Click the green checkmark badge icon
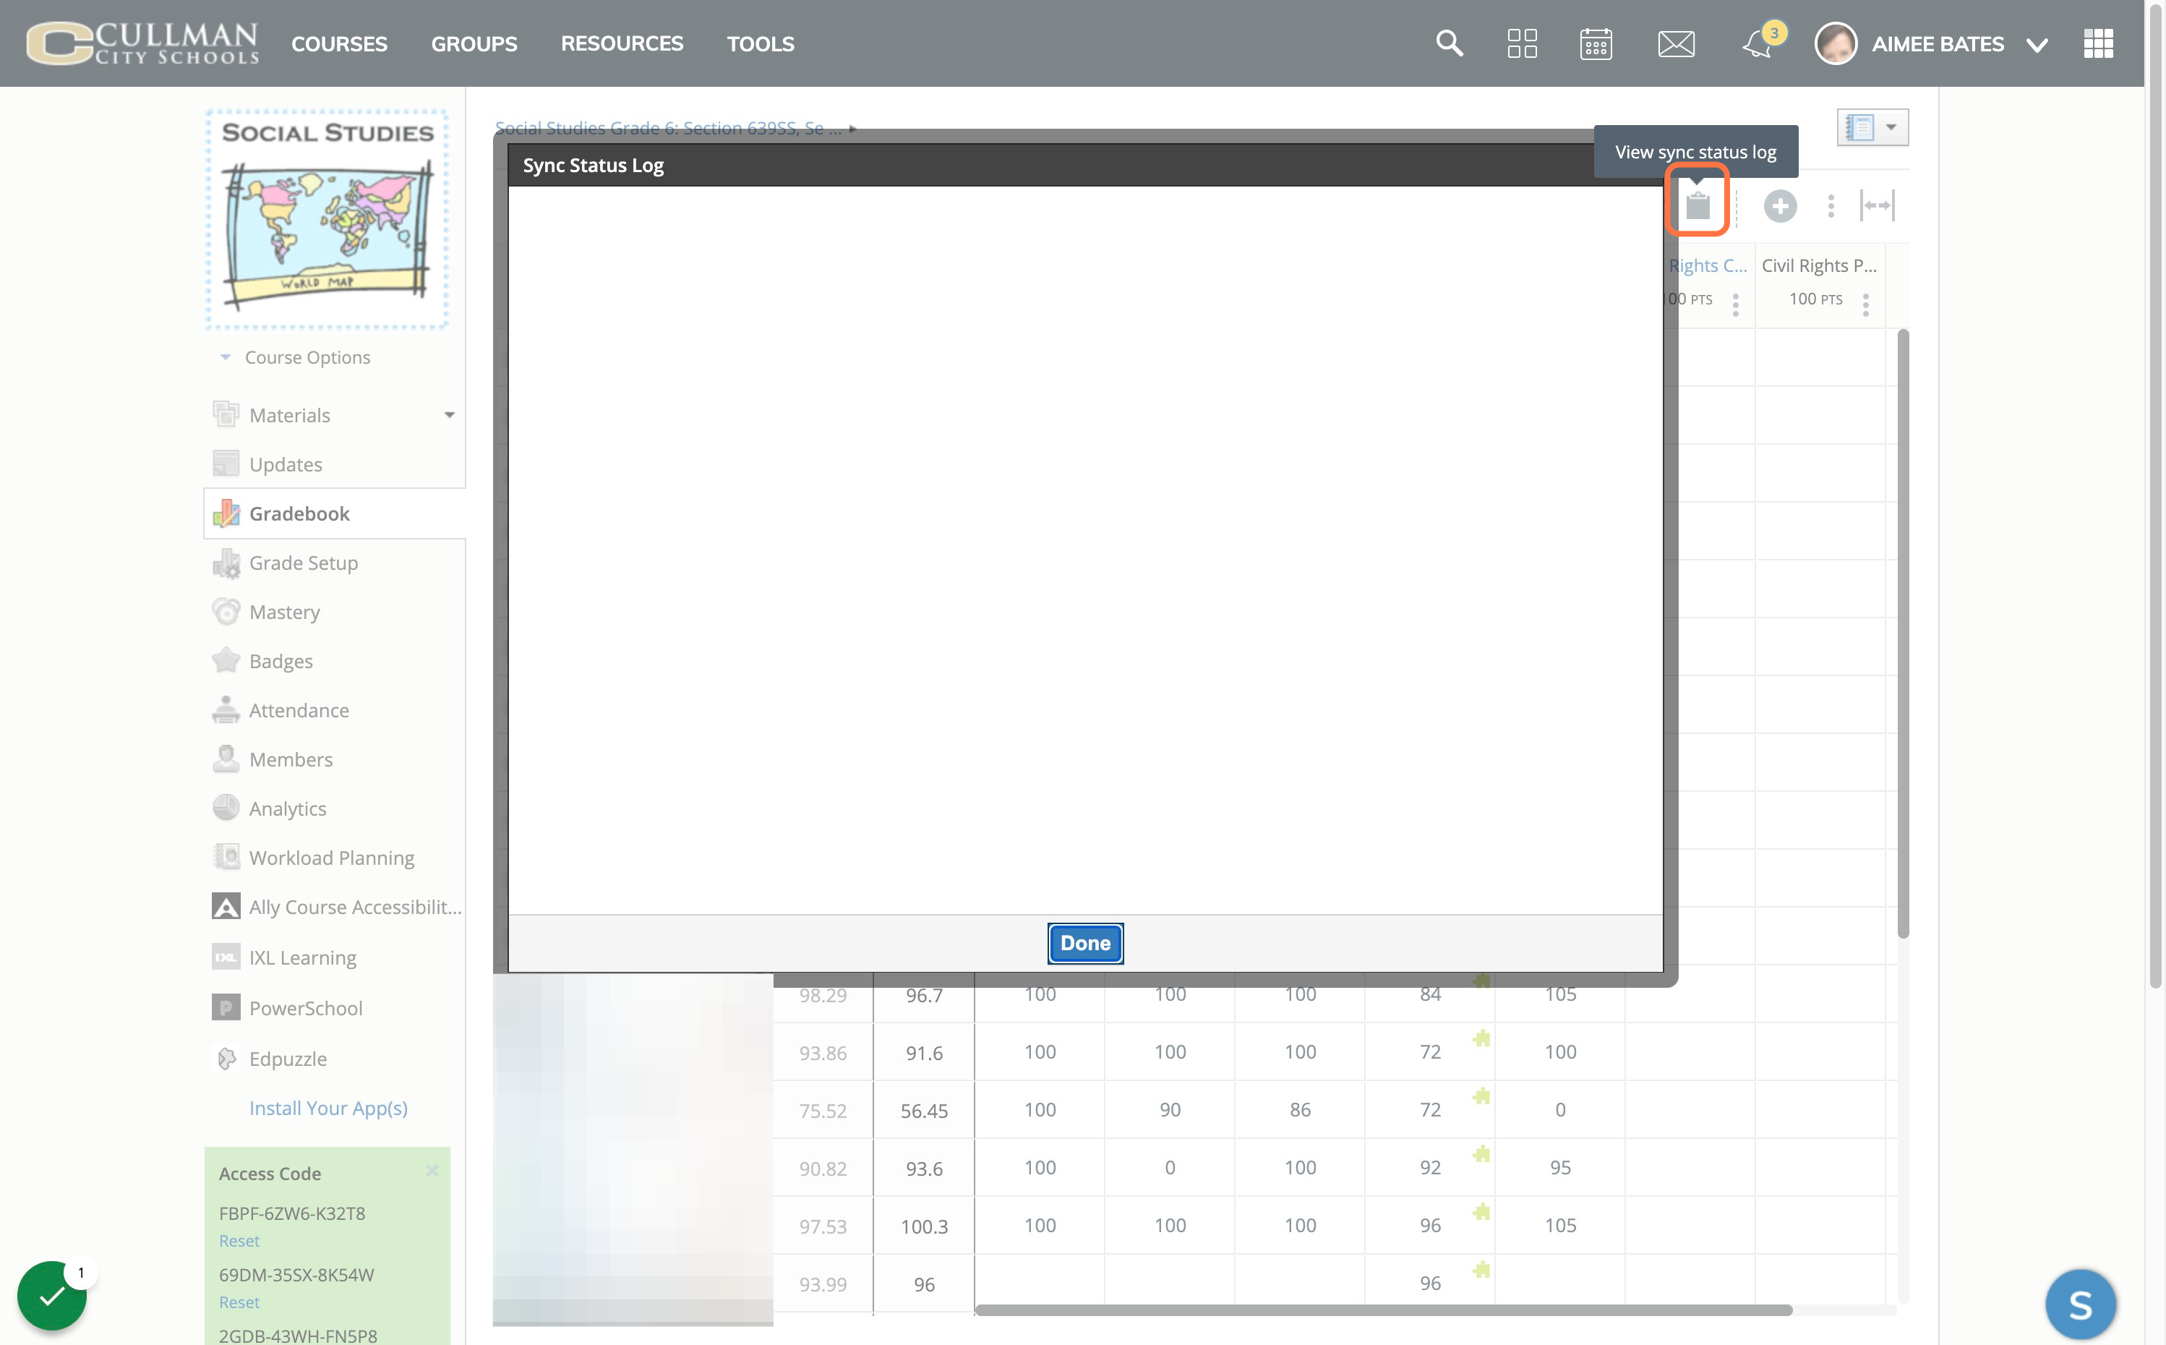The image size is (2166, 1345). coord(51,1295)
